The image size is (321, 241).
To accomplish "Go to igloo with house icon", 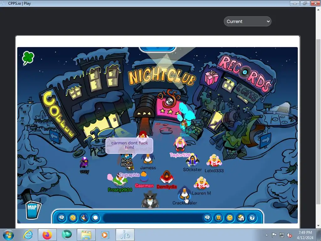I will [x=241, y=218].
